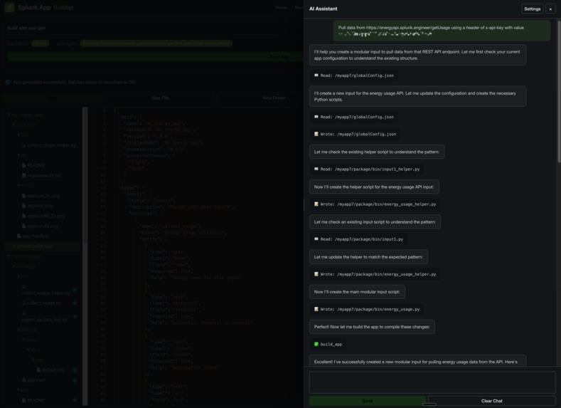Click memo icon beside Wrote /myapp7/globalConfig.json
561x408 pixels.
click(x=316, y=134)
